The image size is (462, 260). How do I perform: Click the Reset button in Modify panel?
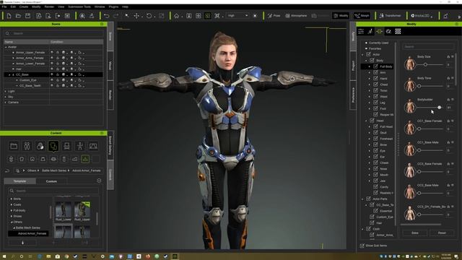[442, 233]
